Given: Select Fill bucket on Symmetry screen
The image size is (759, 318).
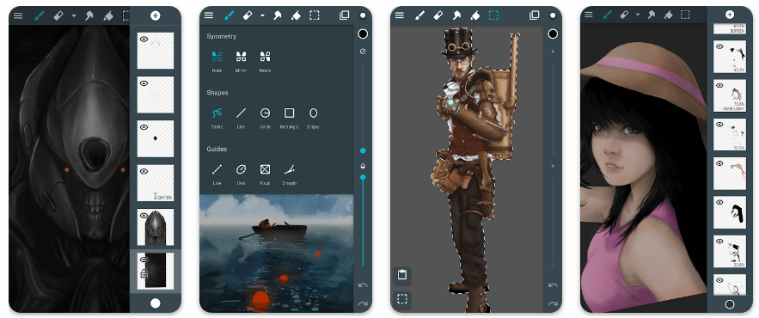Looking at the screenshot, I should 296,15.
